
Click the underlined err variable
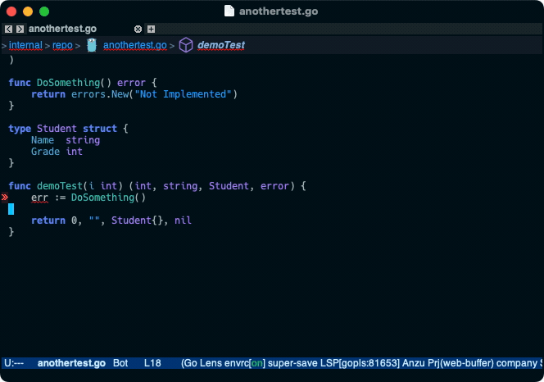tap(39, 198)
